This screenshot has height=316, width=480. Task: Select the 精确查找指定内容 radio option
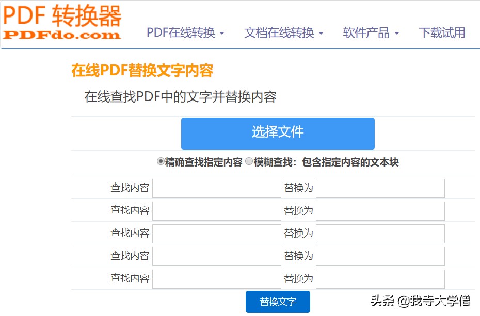click(161, 161)
